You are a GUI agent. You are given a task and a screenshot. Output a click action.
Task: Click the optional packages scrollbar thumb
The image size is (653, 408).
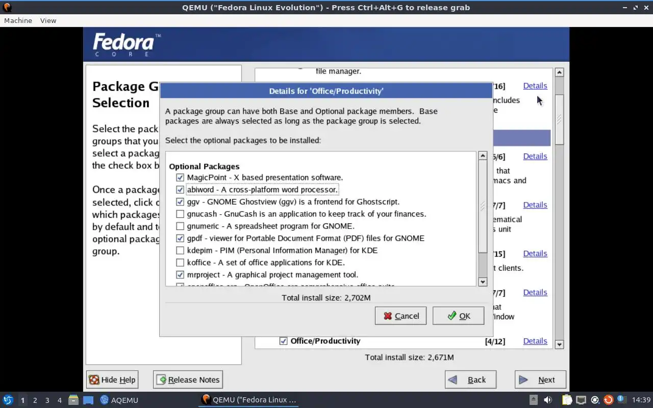click(x=483, y=207)
